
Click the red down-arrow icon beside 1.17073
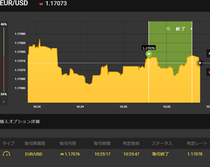[41, 4]
